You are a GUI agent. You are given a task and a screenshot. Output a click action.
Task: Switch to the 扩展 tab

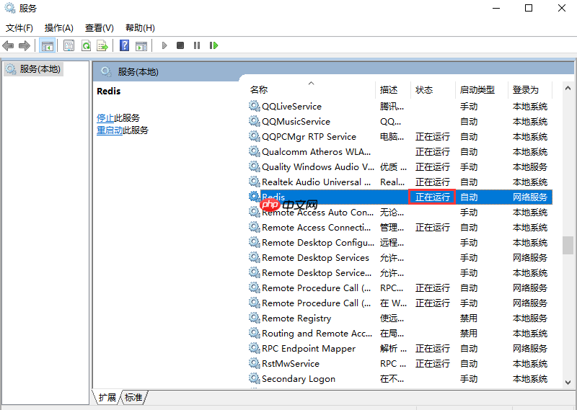coord(107,398)
